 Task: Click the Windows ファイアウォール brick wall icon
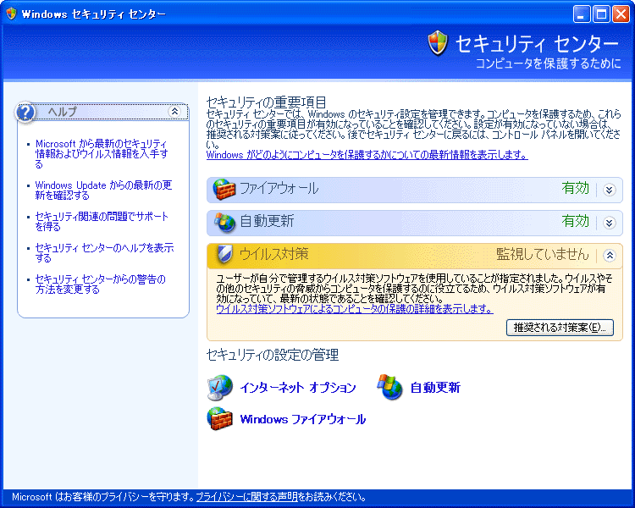click(x=220, y=418)
